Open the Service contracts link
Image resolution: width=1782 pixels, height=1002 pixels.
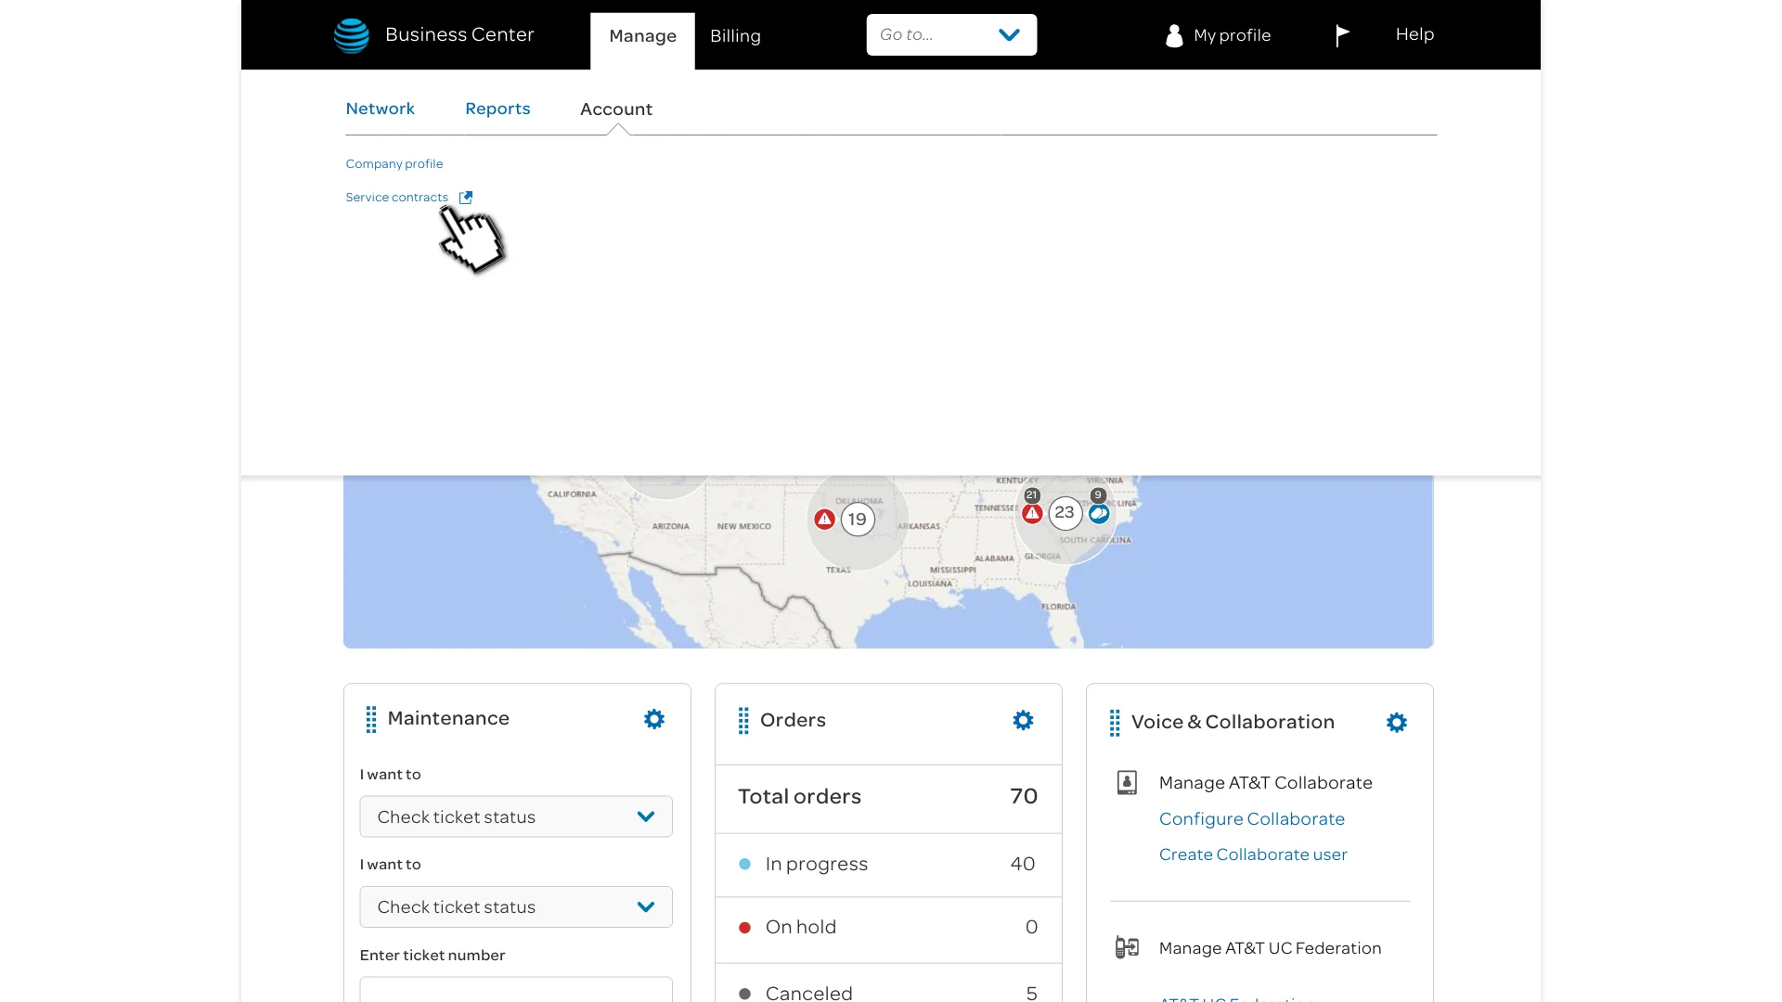click(x=397, y=197)
